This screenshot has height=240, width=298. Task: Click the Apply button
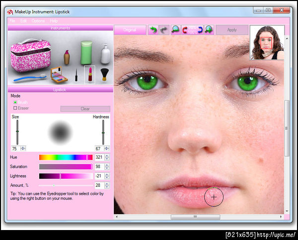232,30
